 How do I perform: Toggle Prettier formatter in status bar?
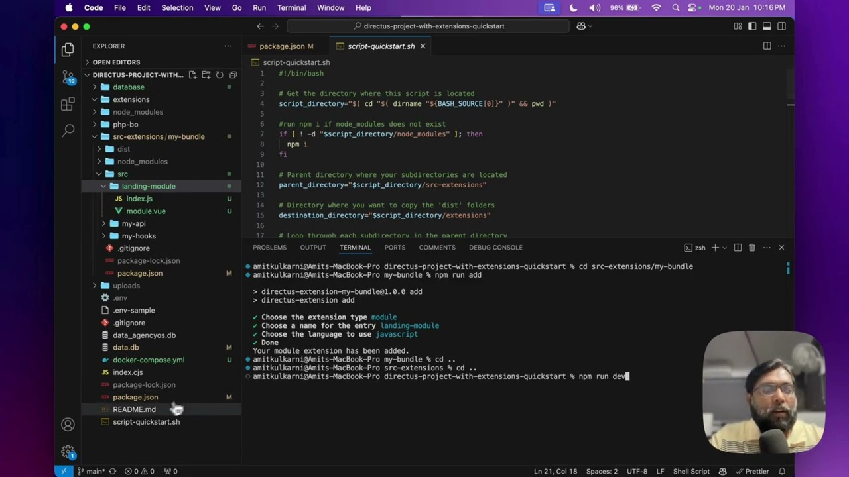pyautogui.click(x=751, y=471)
